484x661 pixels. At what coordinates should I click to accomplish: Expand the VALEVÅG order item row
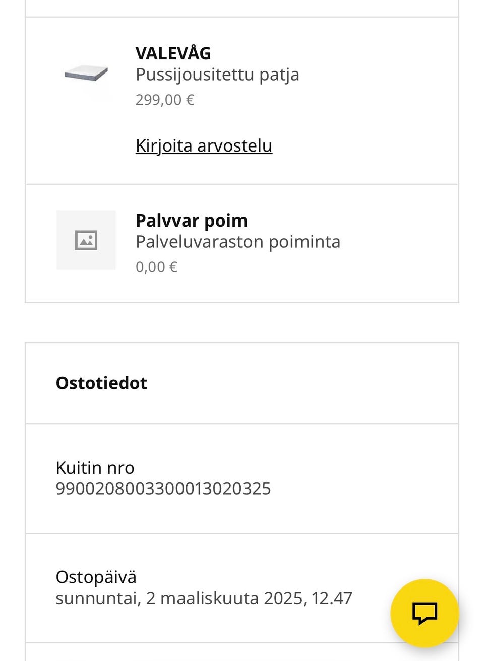pyautogui.click(x=242, y=98)
